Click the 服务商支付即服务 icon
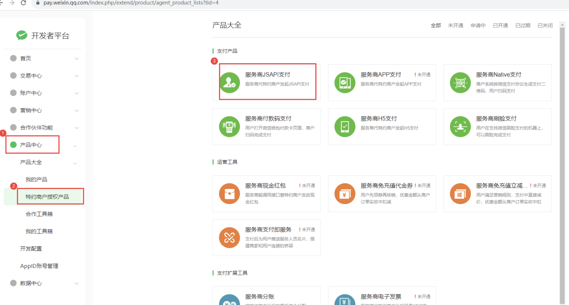Screen dimensions: 569x305 (x=229, y=238)
